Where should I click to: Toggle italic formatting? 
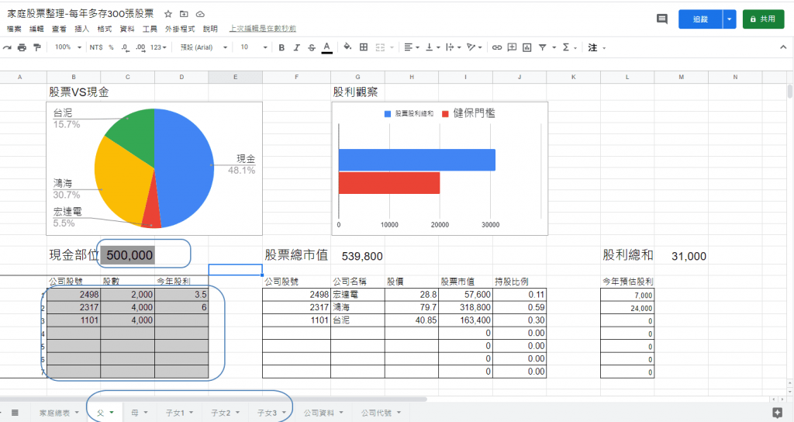(296, 47)
